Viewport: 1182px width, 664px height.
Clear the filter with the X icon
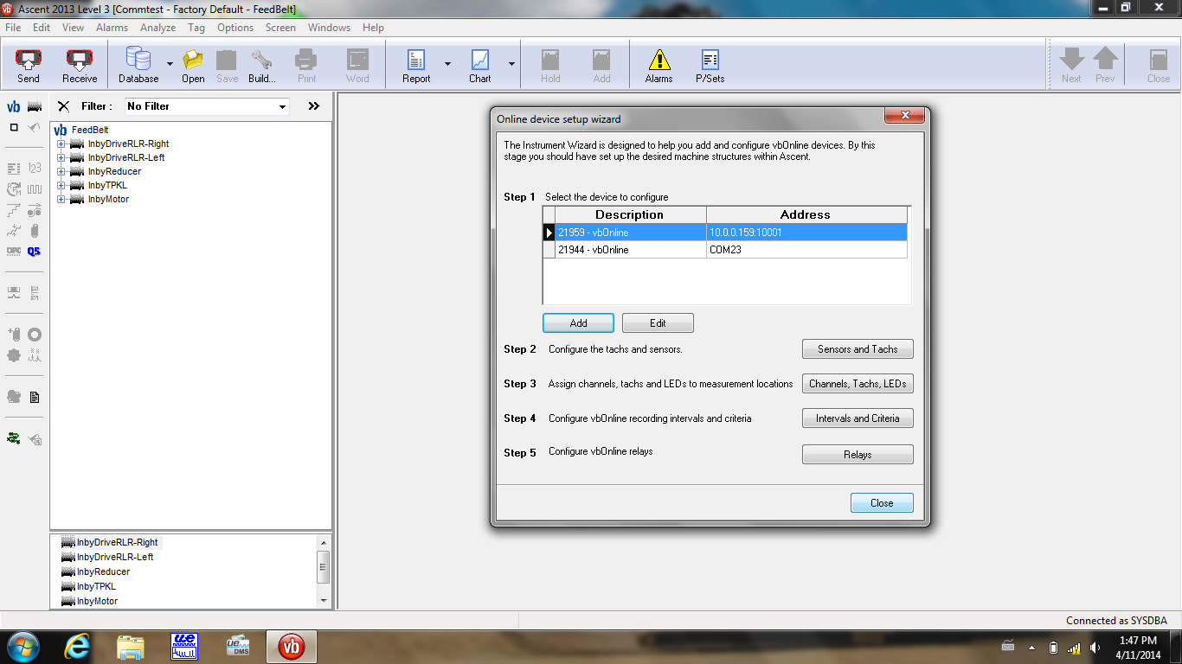pyautogui.click(x=63, y=106)
